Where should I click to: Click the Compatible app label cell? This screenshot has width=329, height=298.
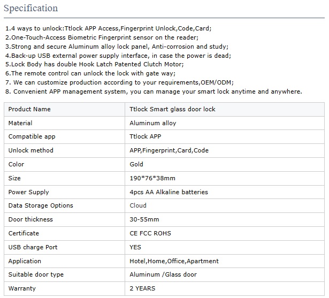click(64, 136)
